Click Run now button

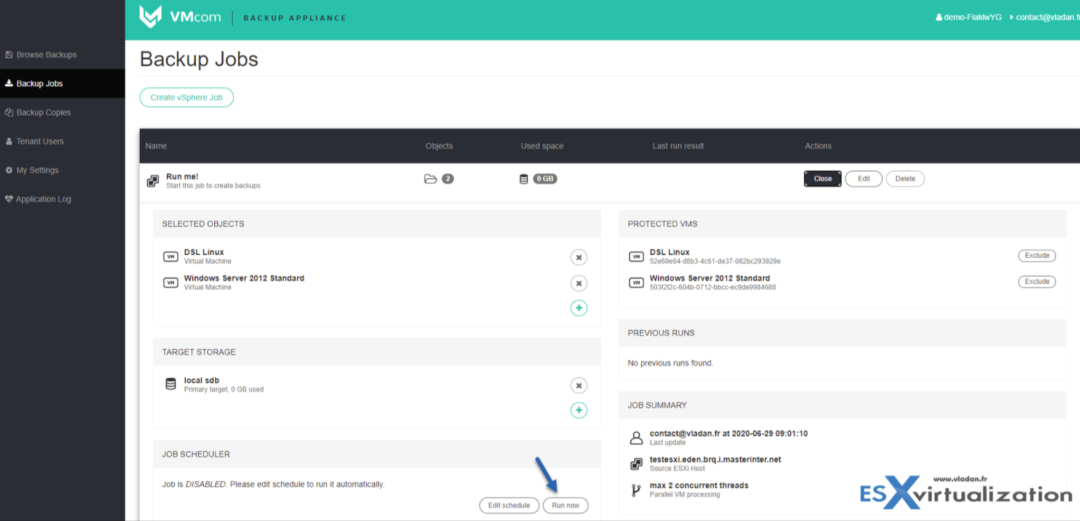click(566, 506)
